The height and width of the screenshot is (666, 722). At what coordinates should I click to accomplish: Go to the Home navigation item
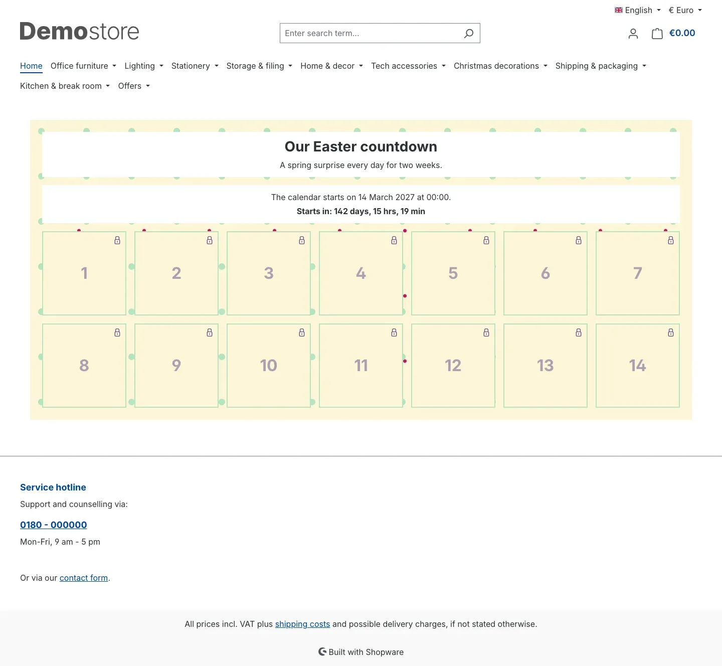(31, 66)
